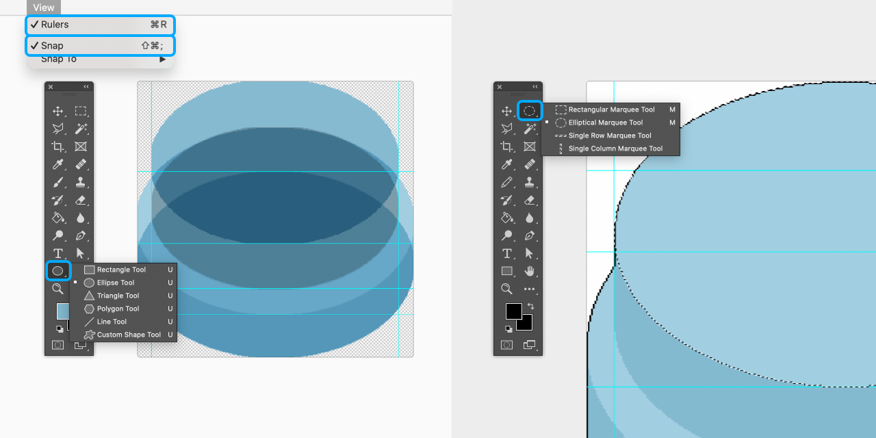Select Frame tool in the left toolbar

81,146
